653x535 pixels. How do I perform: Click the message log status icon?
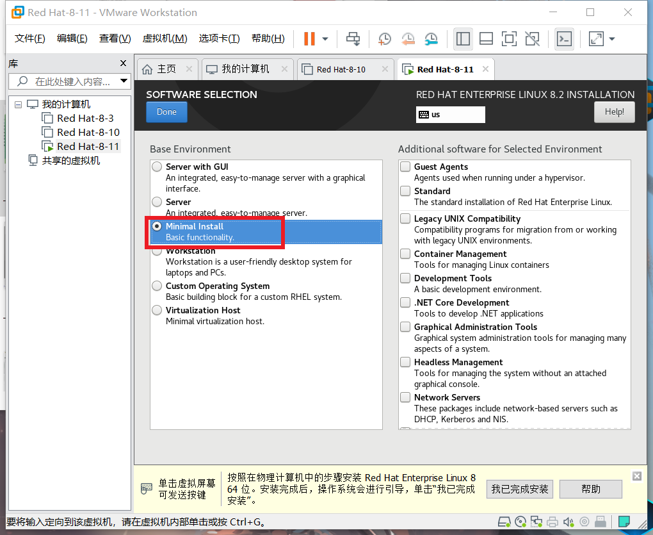624,522
